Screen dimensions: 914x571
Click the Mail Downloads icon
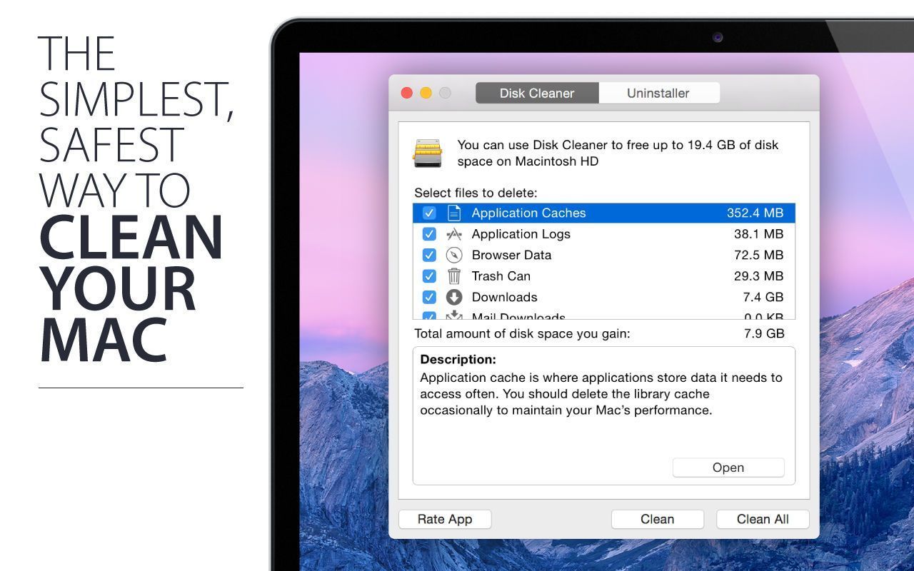point(454,315)
